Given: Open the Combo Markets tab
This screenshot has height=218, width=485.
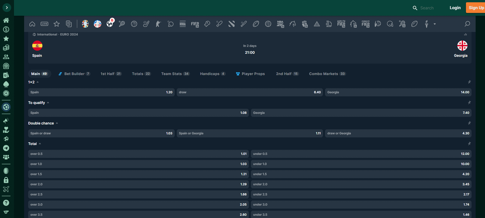Looking at the screenshot, I should point(327,74).
